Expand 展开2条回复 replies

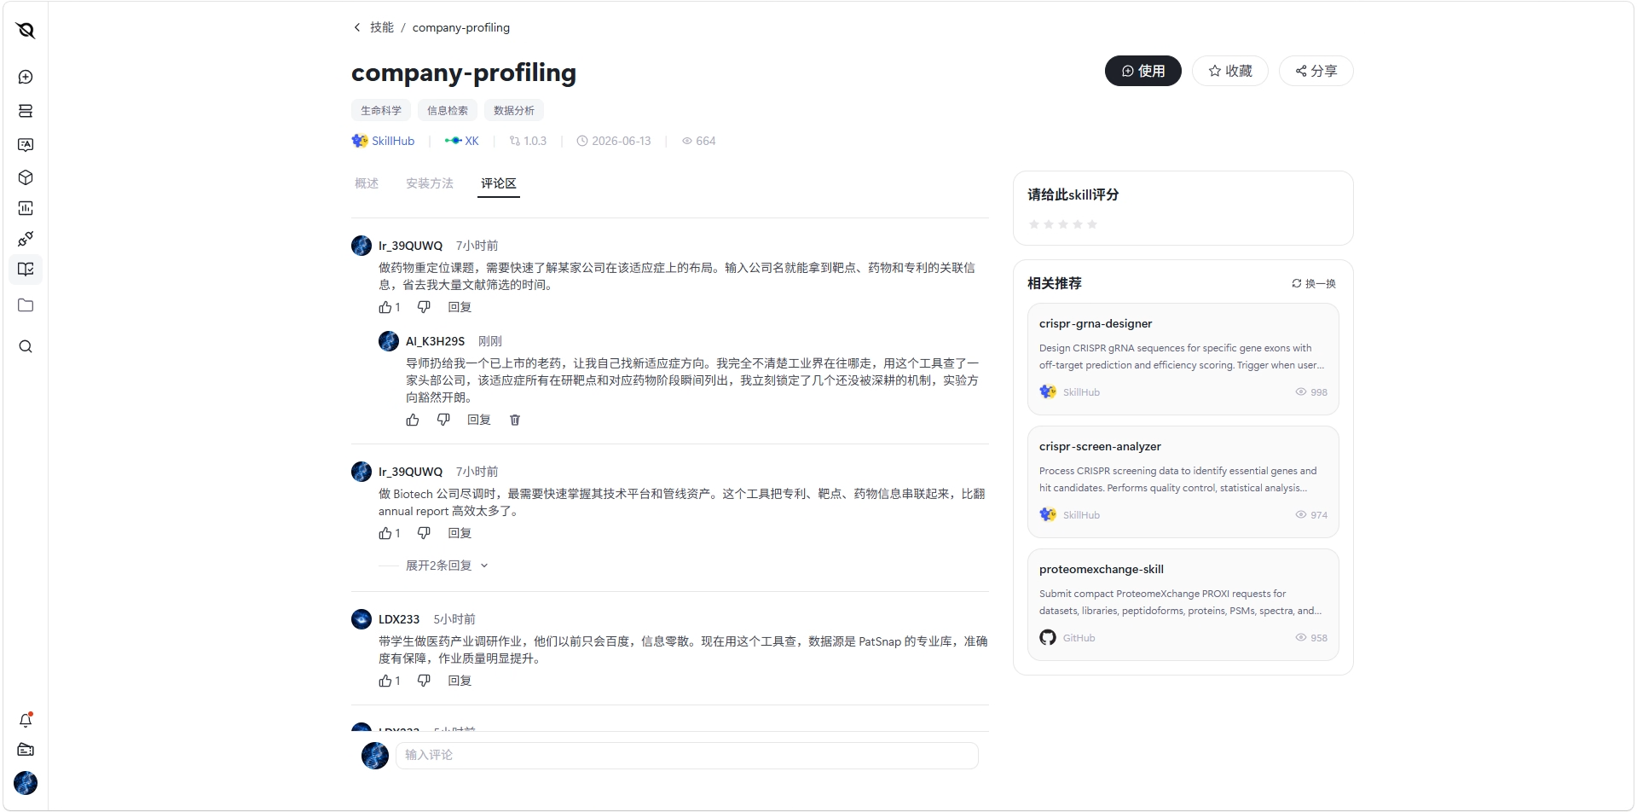[446, 565]
